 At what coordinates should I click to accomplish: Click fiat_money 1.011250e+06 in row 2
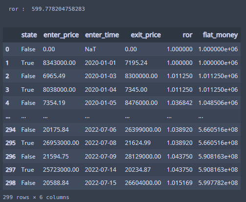coord(218,76)
